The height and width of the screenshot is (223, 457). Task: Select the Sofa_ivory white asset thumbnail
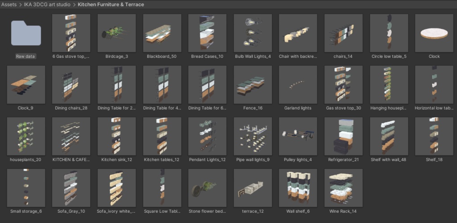[116, 188]
